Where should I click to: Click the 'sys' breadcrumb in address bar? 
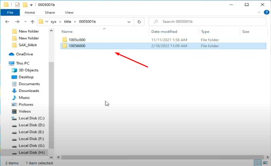(53, 22)
